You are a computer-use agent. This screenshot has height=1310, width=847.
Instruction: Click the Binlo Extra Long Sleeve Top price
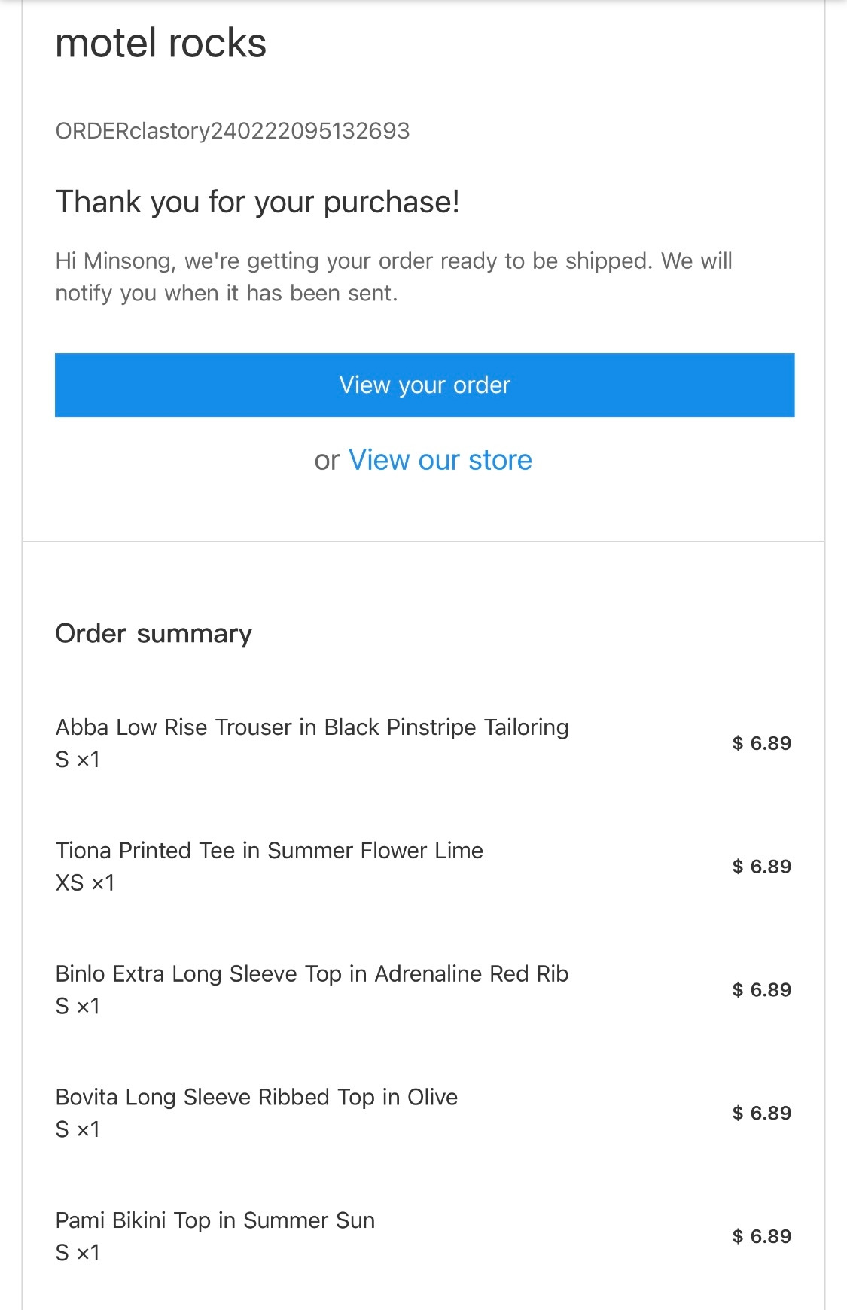pos(761,990)
